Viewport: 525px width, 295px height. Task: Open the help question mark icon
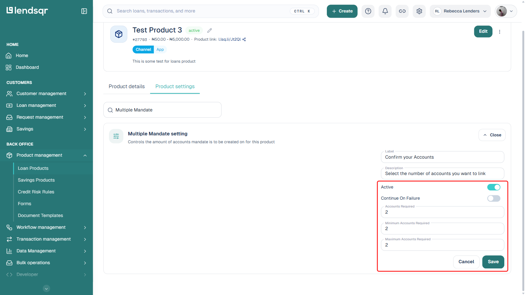[368, 11]
